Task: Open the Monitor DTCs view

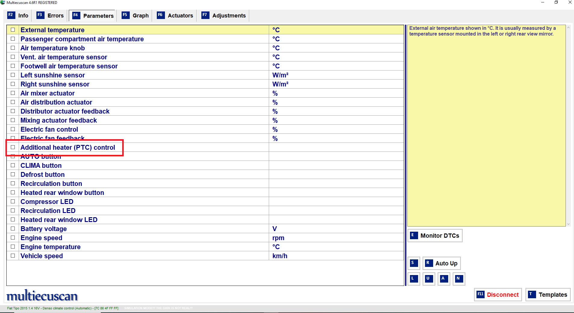Action: [435, 236]
